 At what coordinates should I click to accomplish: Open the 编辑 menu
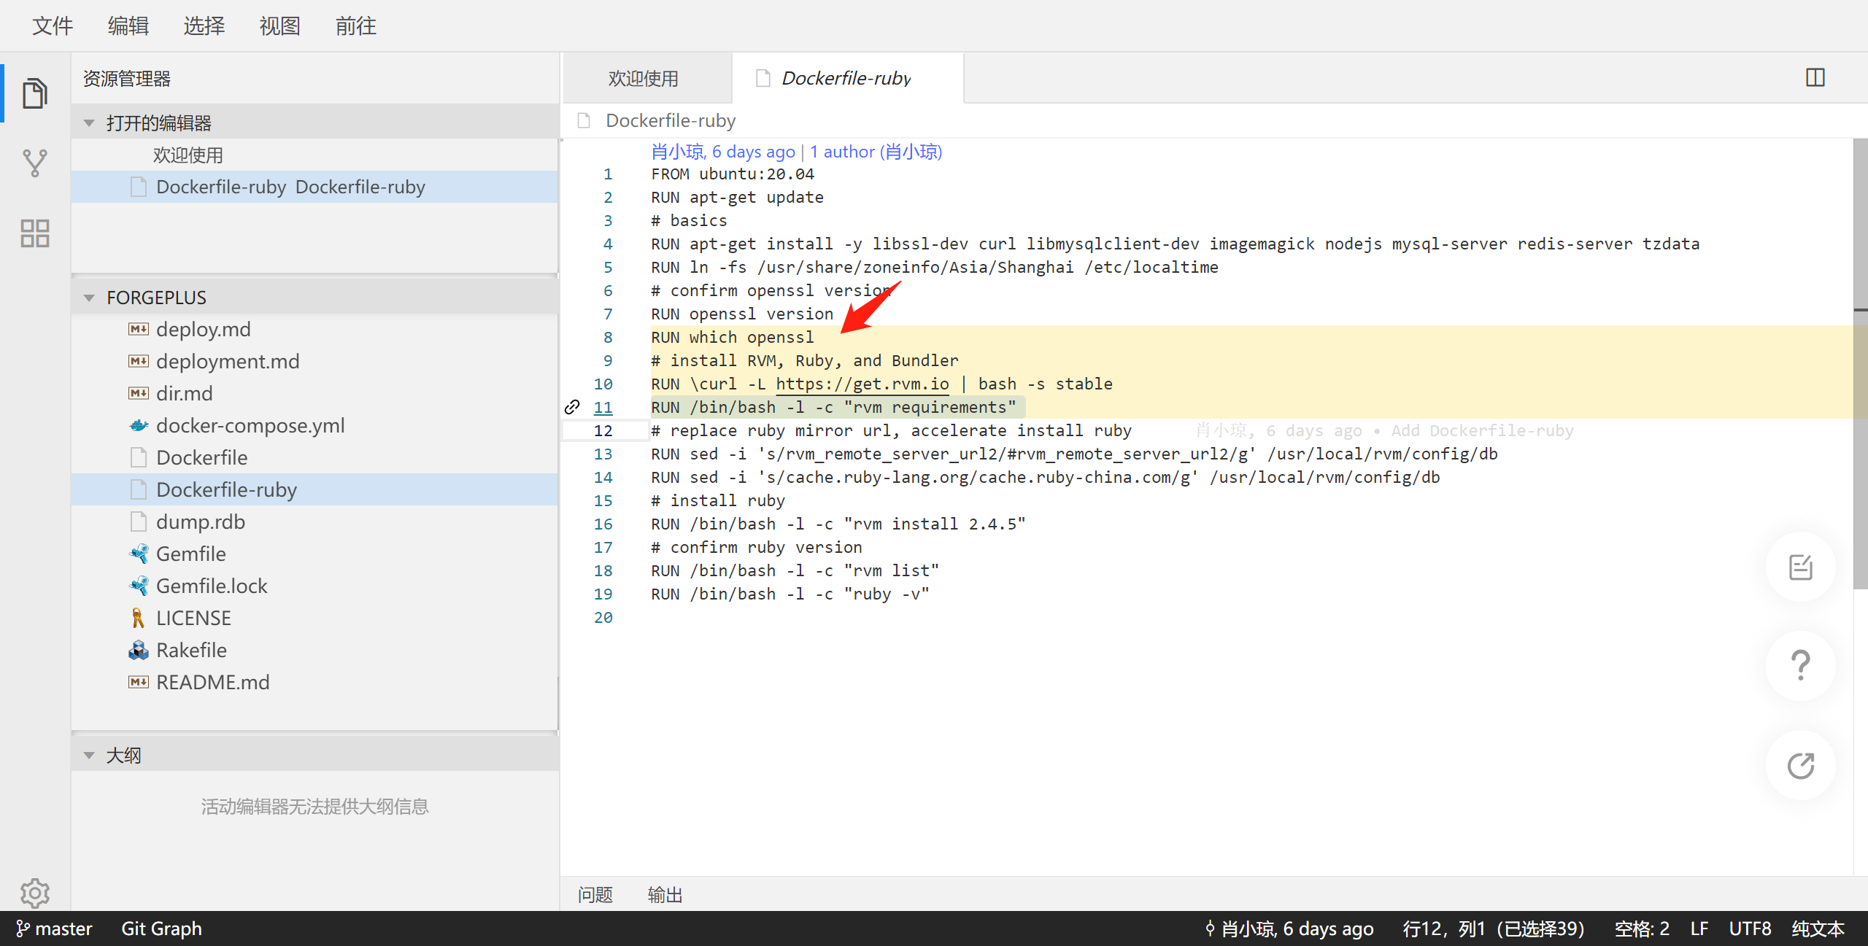coord(128,26)
